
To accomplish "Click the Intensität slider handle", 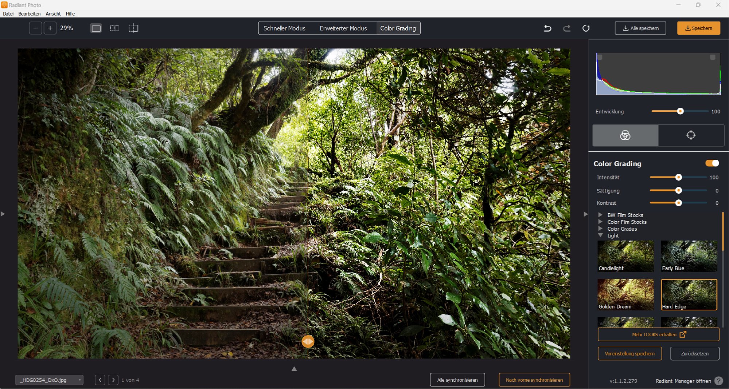I will [x=678, y=177].
